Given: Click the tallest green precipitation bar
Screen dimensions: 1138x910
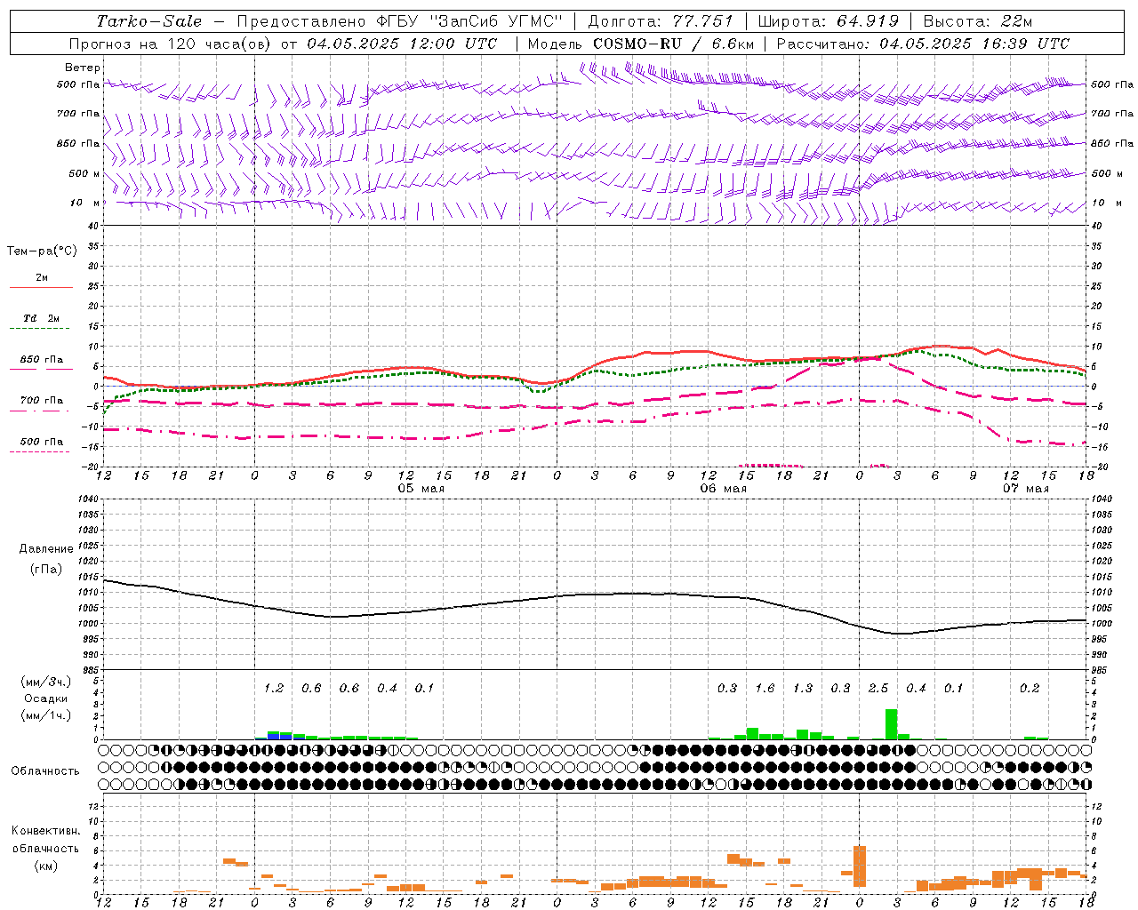Looking at the screenshot, I should point(891,723).
